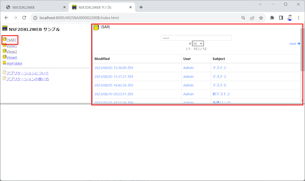305x181 pixels.
Task: Open the rows-per-page dropdown showing 10
Action: [x=198, y=44]
